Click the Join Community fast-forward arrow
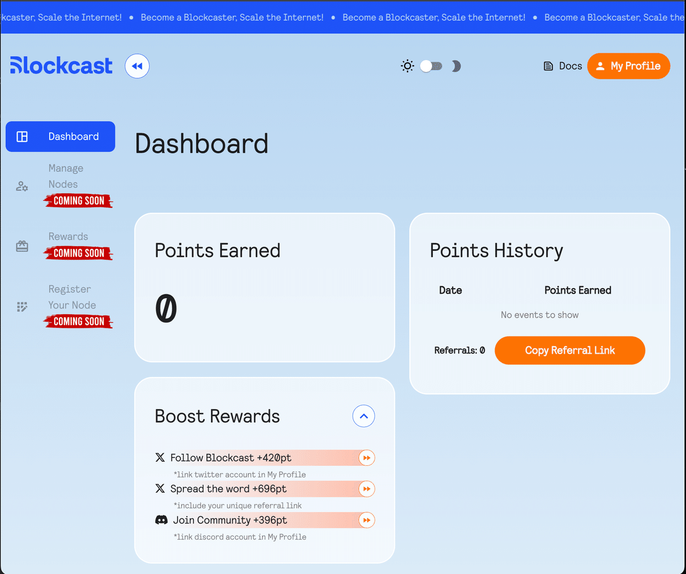The height and width of the screenshot is (574, 686). [366, 520]
